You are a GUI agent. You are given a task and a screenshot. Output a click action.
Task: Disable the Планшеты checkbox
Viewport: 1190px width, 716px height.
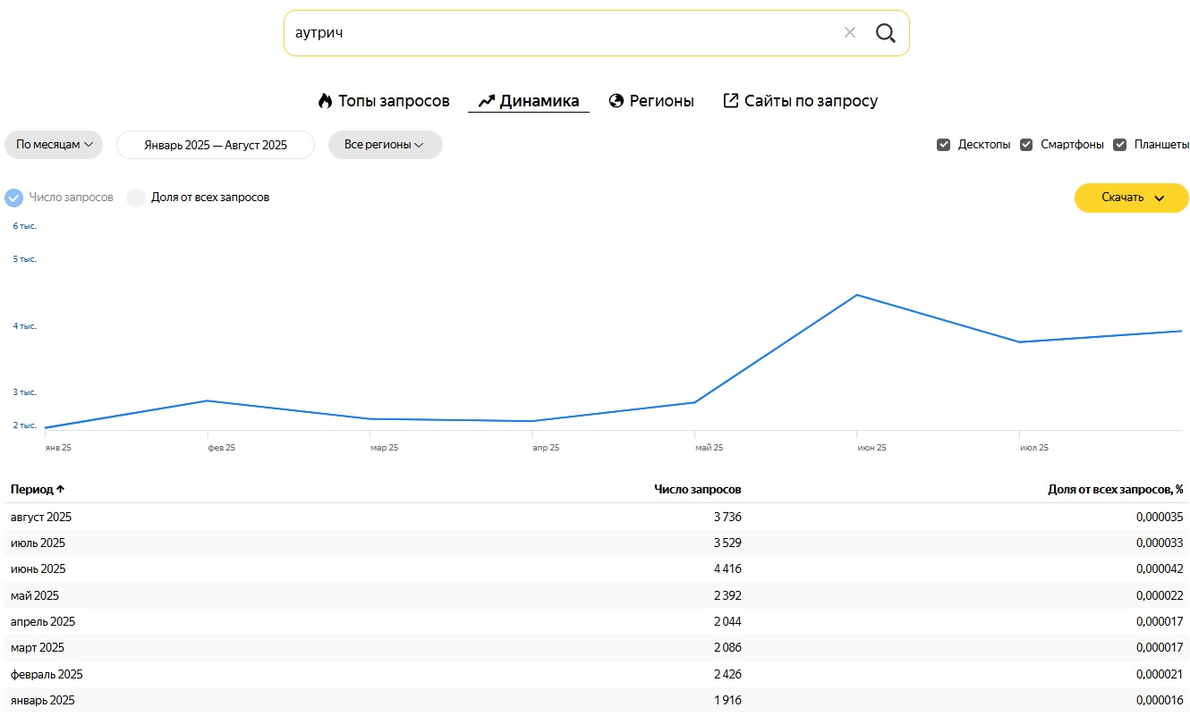coord(1119,145)
